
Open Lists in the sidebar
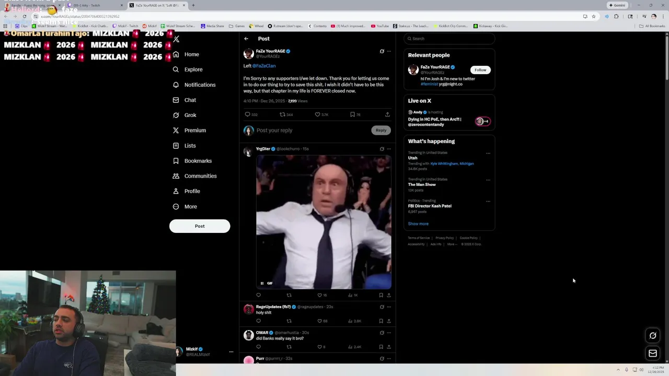pyautogui.click(x=184, y=146)
